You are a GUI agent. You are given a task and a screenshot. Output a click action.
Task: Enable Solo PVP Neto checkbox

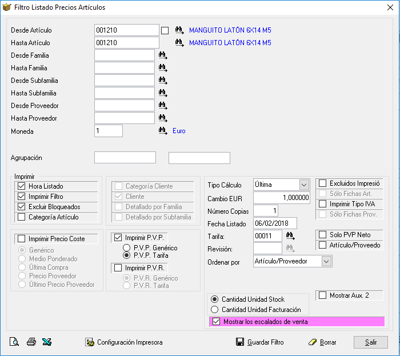coord(323,235)
